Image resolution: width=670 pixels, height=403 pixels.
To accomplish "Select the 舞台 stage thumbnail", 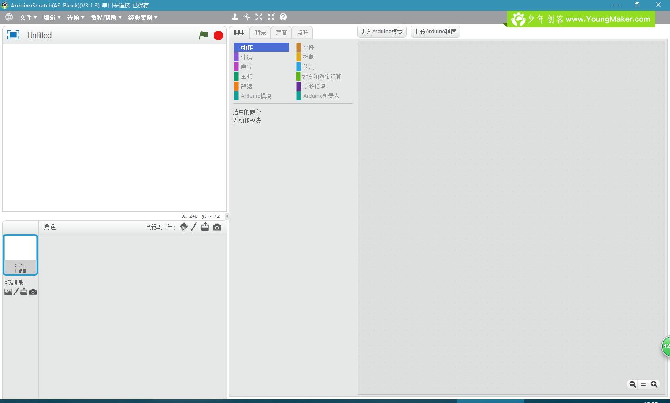I will click(x=20, y=255).
